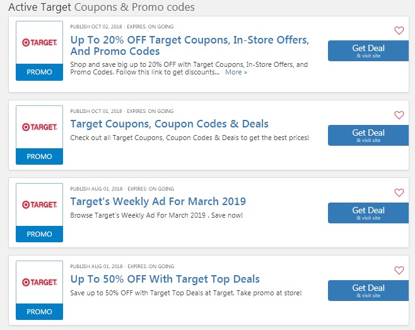
Task: Click heart icon on Coupon Codes & Deals offer
Action: point(399,115)
